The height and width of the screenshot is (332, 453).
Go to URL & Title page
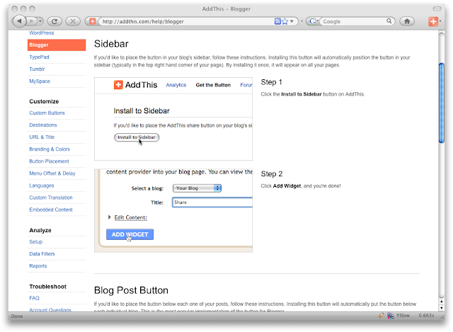point(42,137)
